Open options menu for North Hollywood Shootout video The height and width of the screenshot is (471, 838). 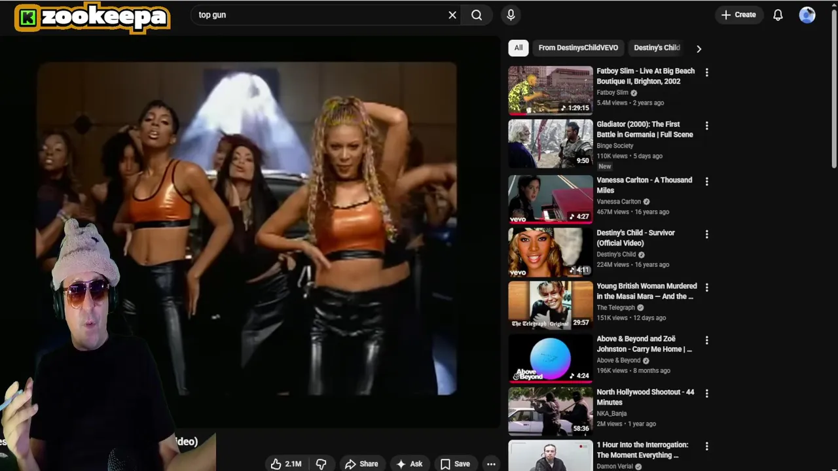pos(706,393)
